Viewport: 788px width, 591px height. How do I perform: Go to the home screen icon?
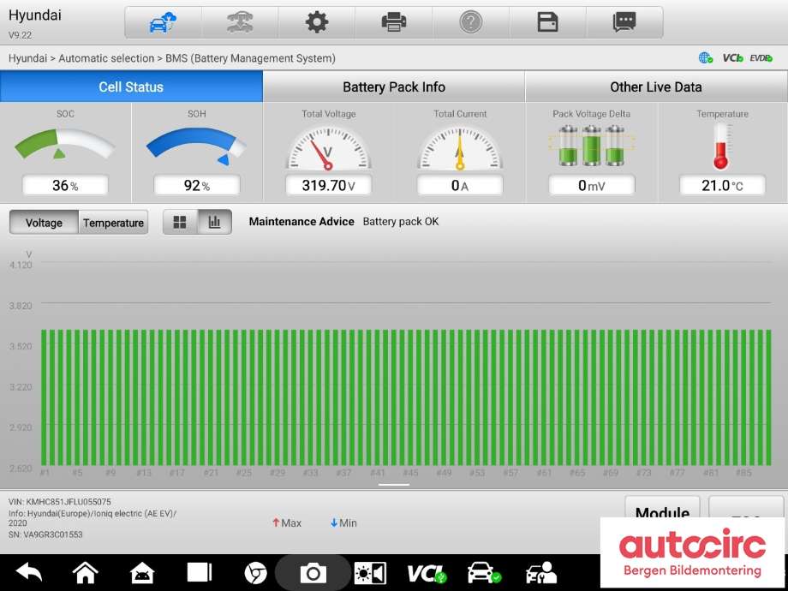click(x=86, y=573)
